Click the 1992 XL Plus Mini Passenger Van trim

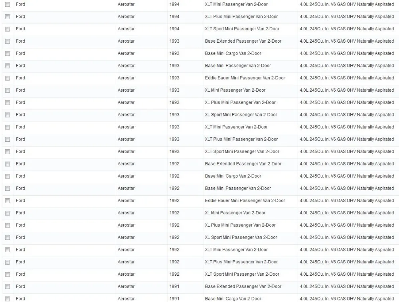click(x=240, y=225)
